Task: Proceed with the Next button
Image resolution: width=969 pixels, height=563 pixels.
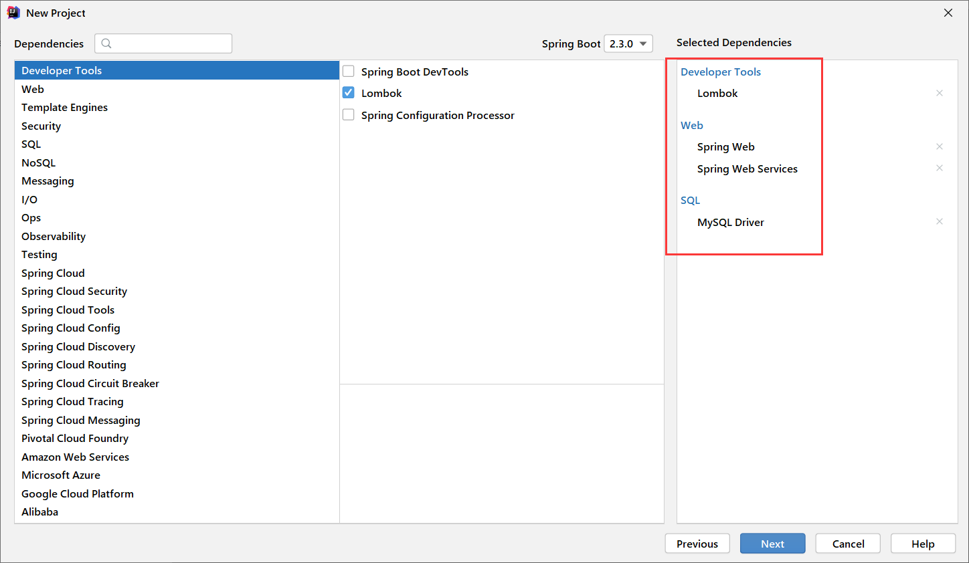Action: 772,544
